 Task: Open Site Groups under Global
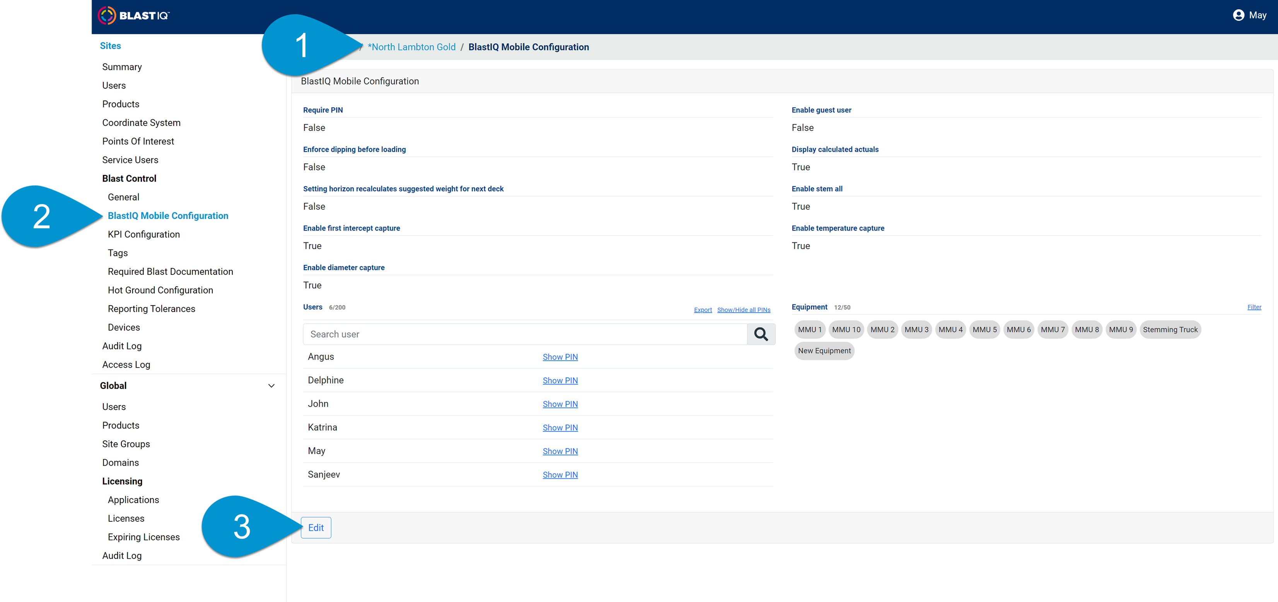click(x=126, y=444)
